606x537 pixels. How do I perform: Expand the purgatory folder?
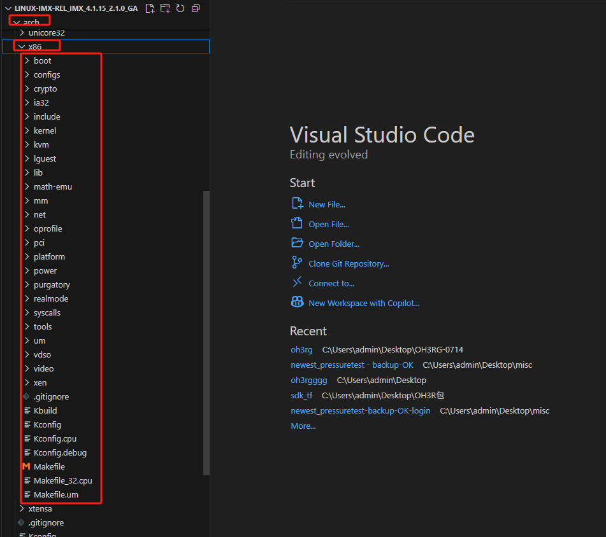point(27,284)
